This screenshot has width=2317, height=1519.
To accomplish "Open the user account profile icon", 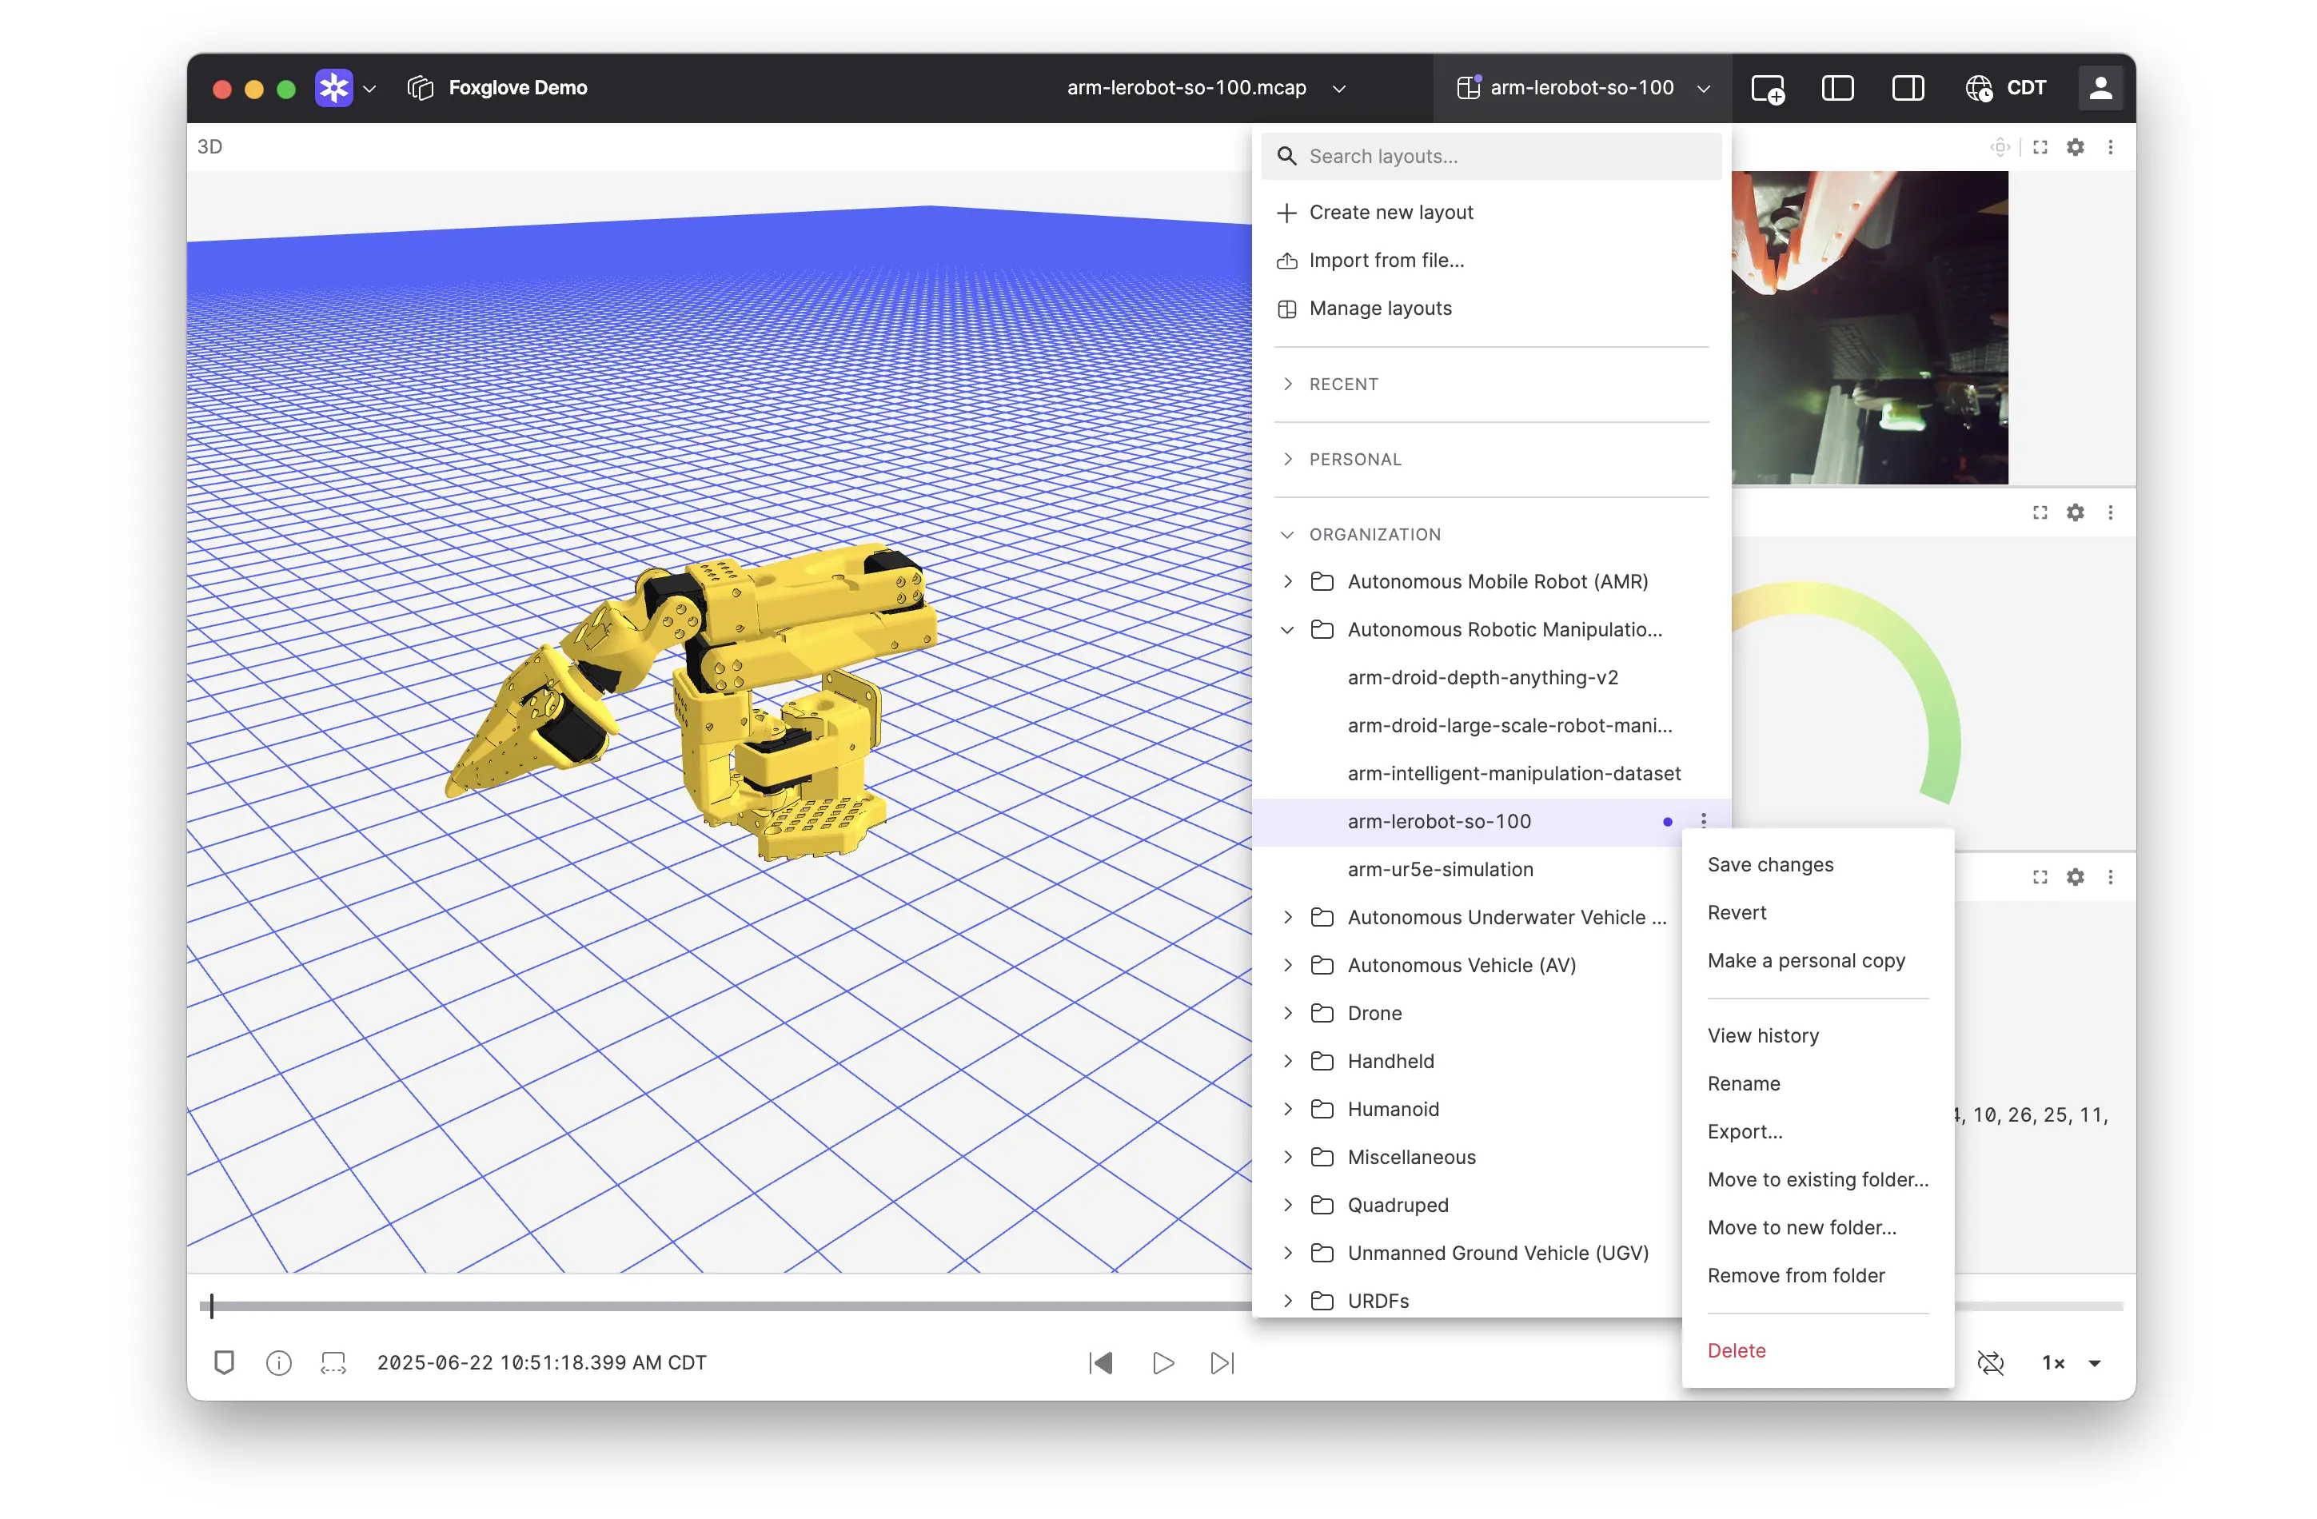I will coord(2100,89).
